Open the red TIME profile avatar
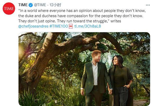Screen dimensions: 154x106 click(x=9, y=9)
